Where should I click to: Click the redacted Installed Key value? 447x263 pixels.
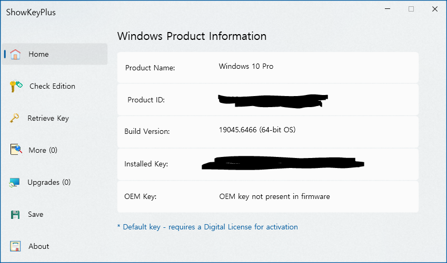click(x=283, y=163)
